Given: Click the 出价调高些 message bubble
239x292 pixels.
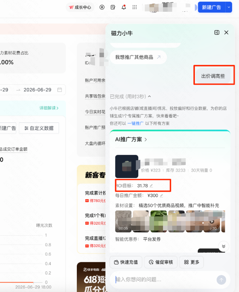Looking at the screenshot, I should tap(213, 76).
